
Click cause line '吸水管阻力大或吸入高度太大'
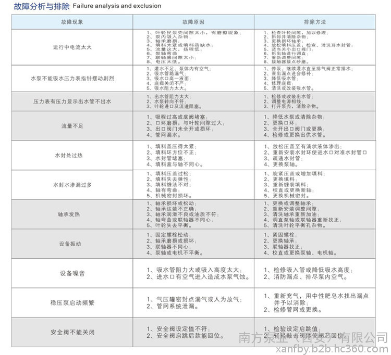(194, 270)
